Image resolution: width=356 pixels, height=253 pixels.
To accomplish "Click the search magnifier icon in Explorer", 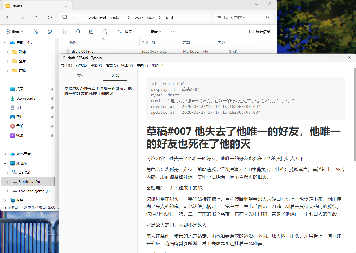I will point(268,17).
